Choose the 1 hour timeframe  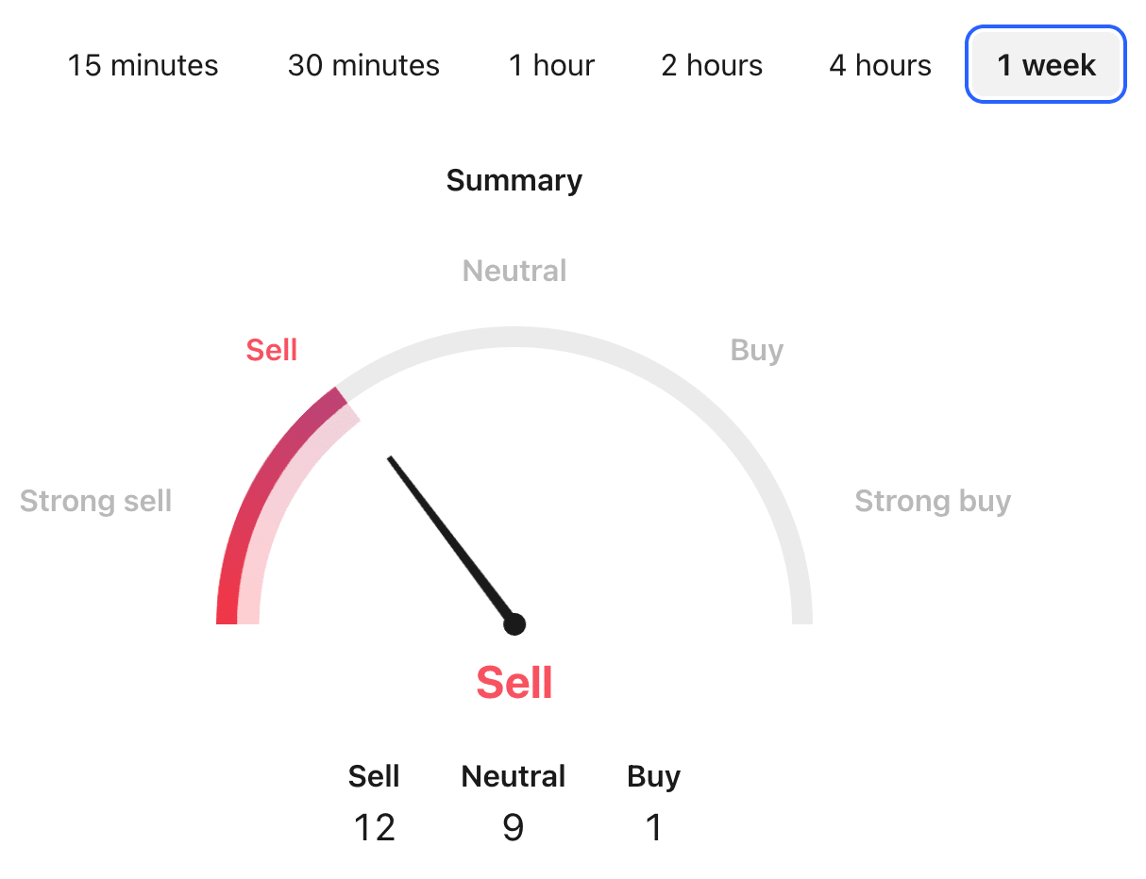click(551, 65)
